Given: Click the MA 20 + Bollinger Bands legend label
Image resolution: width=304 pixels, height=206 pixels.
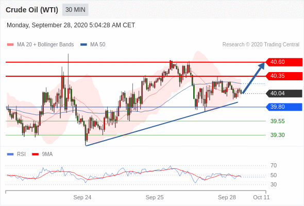Looking at the screenshot, I should pos(45,45).
